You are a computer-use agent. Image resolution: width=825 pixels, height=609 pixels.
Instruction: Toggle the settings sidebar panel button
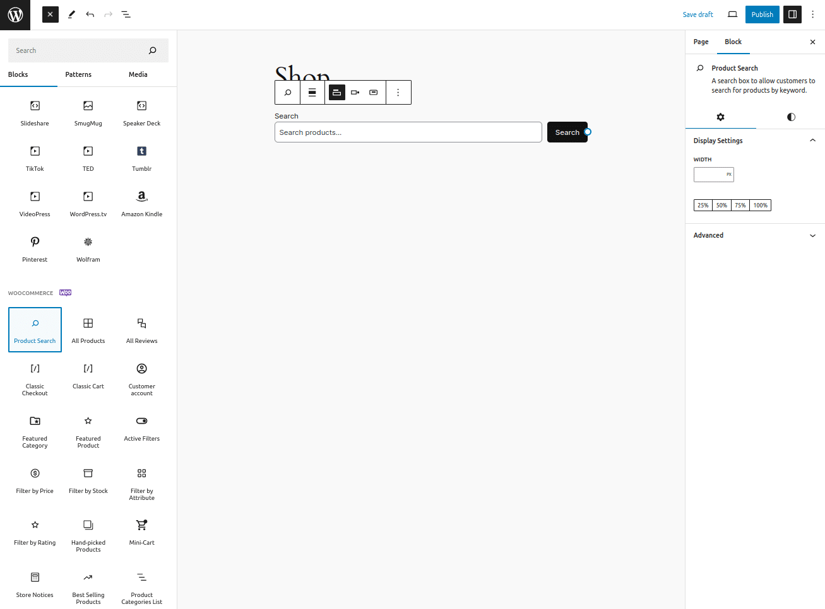coord(792,14)
